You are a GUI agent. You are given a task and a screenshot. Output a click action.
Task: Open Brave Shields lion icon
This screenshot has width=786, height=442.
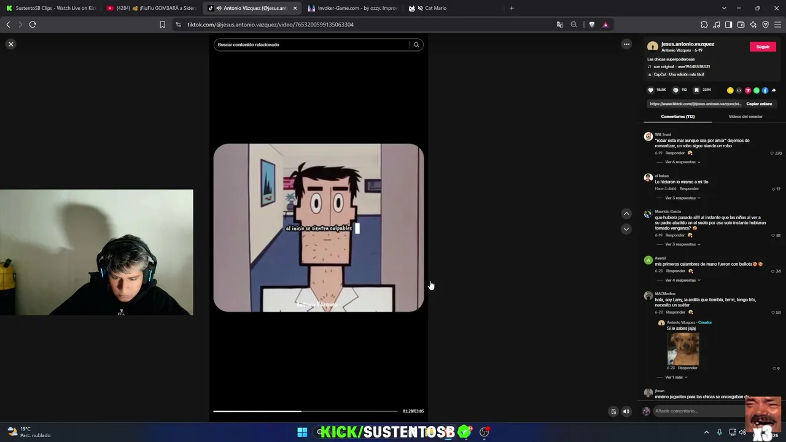tap(591, 25)
